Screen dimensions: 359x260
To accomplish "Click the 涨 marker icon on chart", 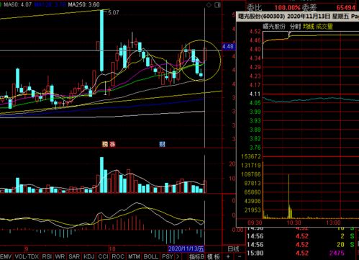I will 112,144.
